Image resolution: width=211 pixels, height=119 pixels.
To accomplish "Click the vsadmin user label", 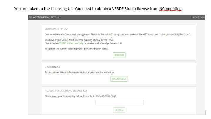I will click(x=196, y=17).
